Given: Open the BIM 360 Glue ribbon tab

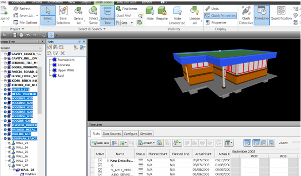Looking at the screenshot, I should [127, 2].
